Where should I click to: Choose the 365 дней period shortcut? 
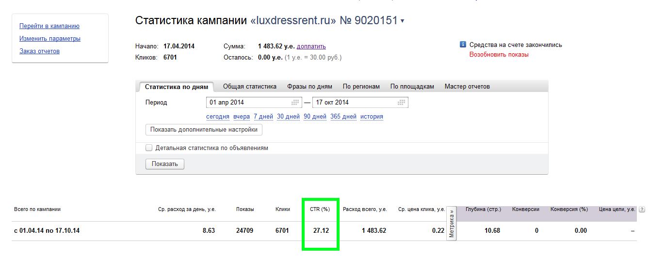click(x=343, y=117)
